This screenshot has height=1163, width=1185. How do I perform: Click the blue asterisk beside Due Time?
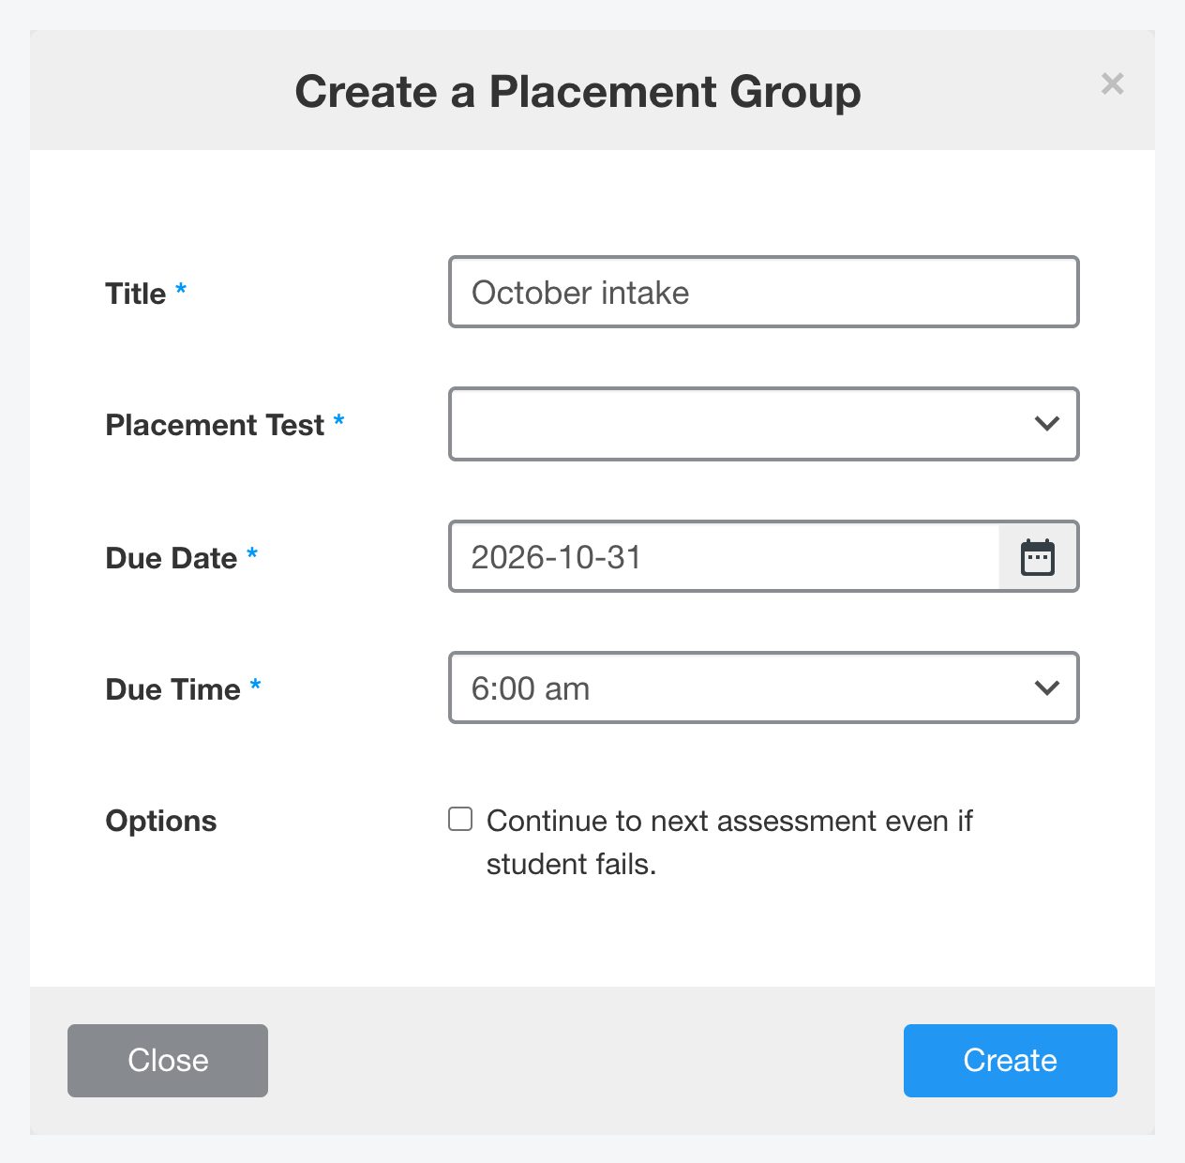255,686
